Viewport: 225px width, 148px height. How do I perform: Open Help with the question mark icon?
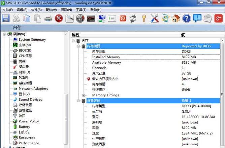tap(187, 18)
